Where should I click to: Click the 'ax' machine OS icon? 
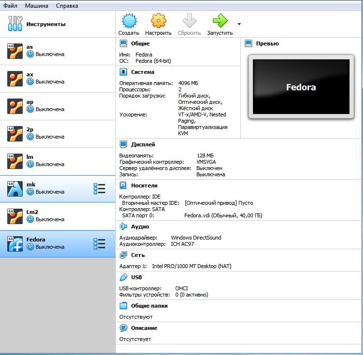coord(15,79)
